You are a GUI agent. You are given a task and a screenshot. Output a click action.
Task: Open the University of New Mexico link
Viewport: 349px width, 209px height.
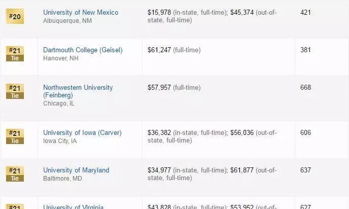[x=81, y=13]
